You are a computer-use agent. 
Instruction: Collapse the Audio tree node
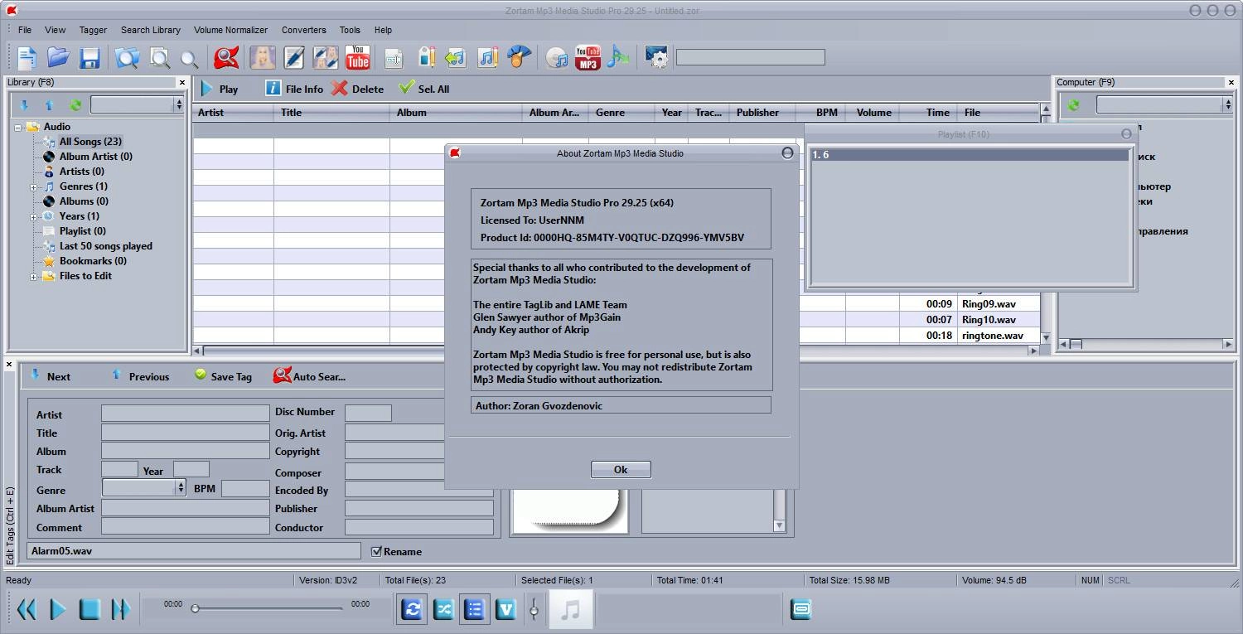pos(18,128)
